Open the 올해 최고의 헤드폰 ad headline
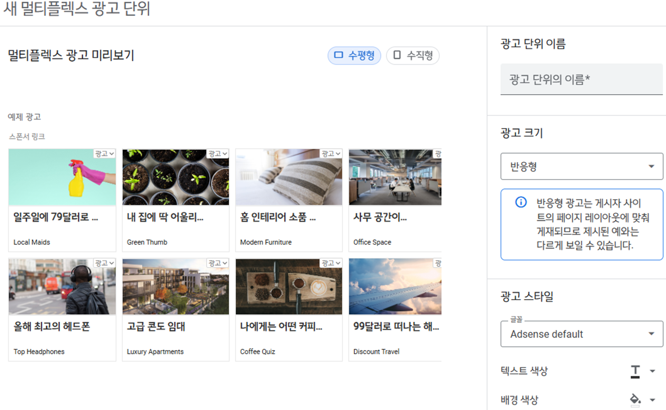Image resolution: width=666 pixels, height=410 pixels. [x=52, y=326]
